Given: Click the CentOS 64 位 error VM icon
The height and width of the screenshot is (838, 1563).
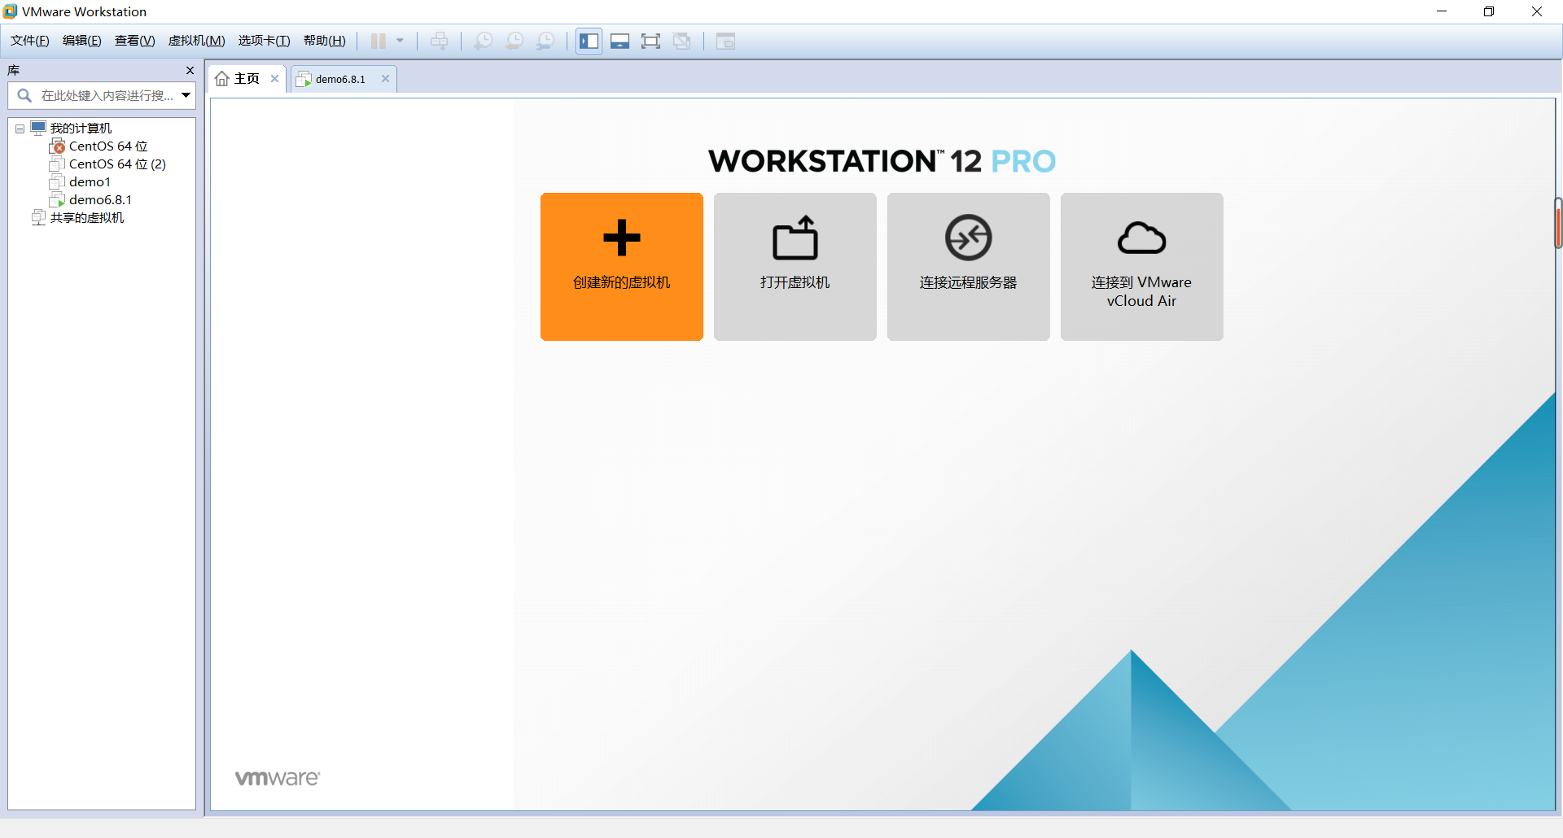Looking at the screenshot, I should (57, 146).
